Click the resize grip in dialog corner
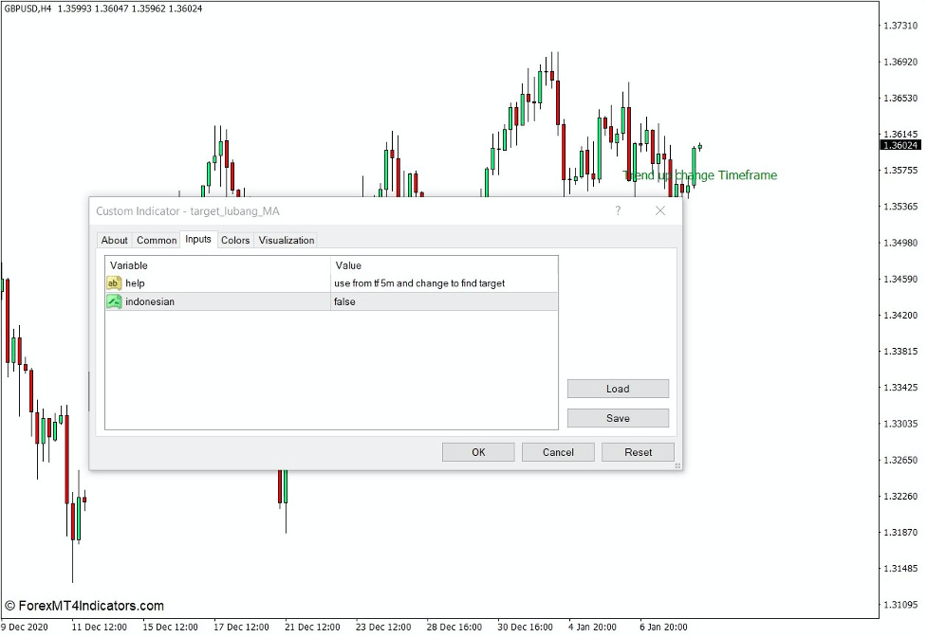Image resolution: width=927 pixels, height=637 pixels. [x=676, y=464]
